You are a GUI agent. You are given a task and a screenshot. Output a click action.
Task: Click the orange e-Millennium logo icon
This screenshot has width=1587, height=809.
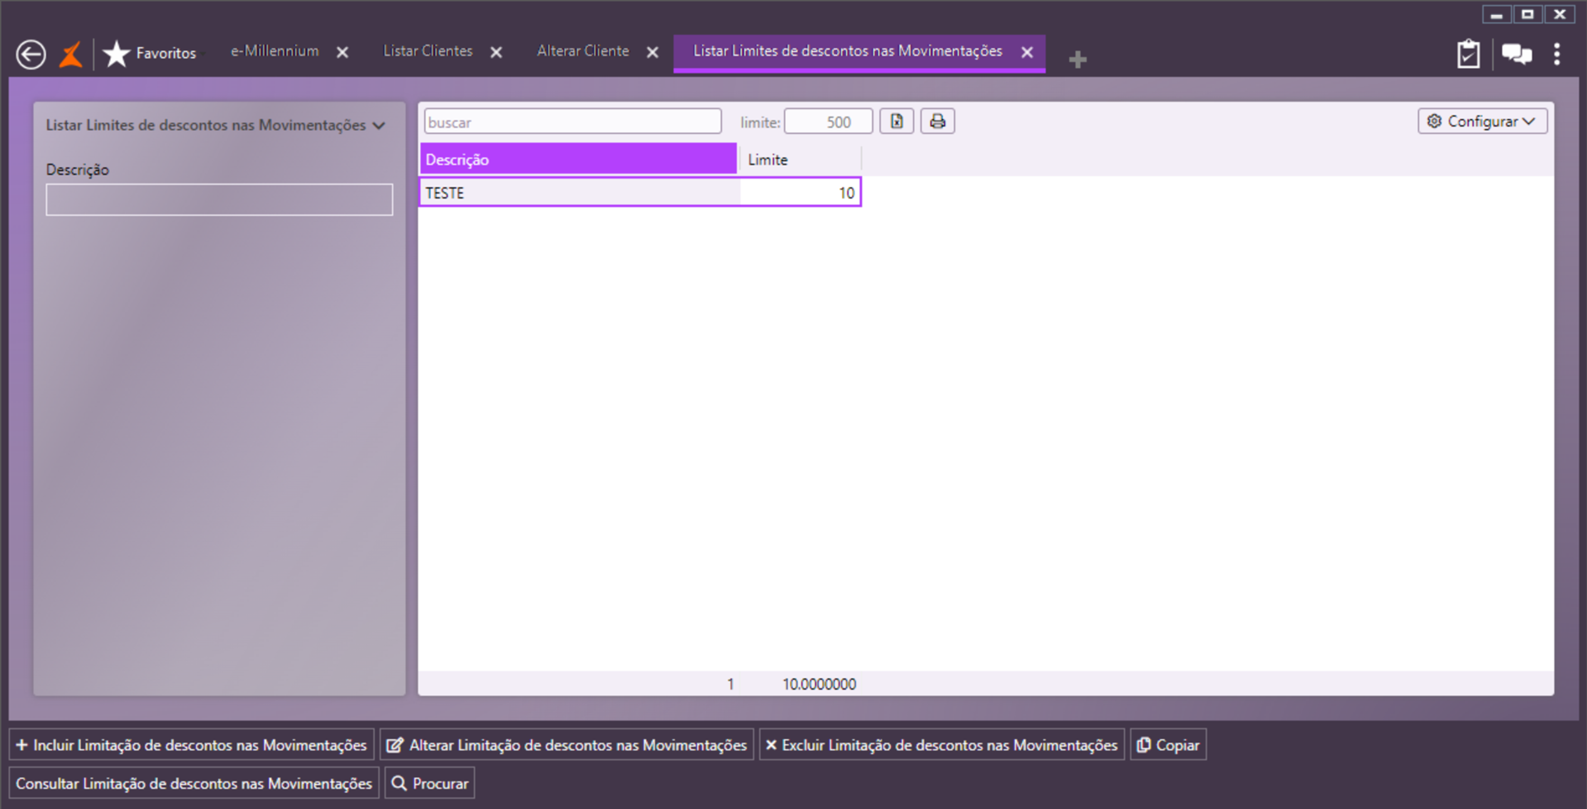click(71, 54)
